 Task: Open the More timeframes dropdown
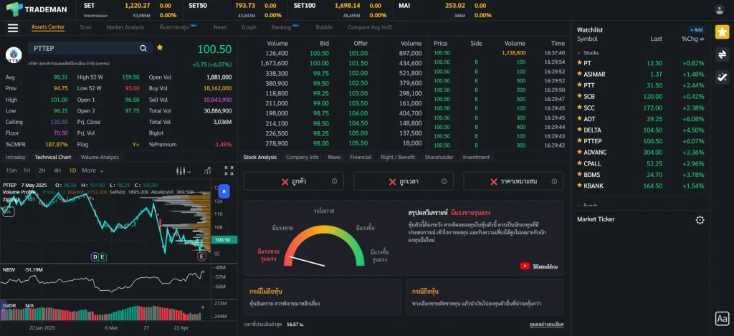click(x=91, y=171)
